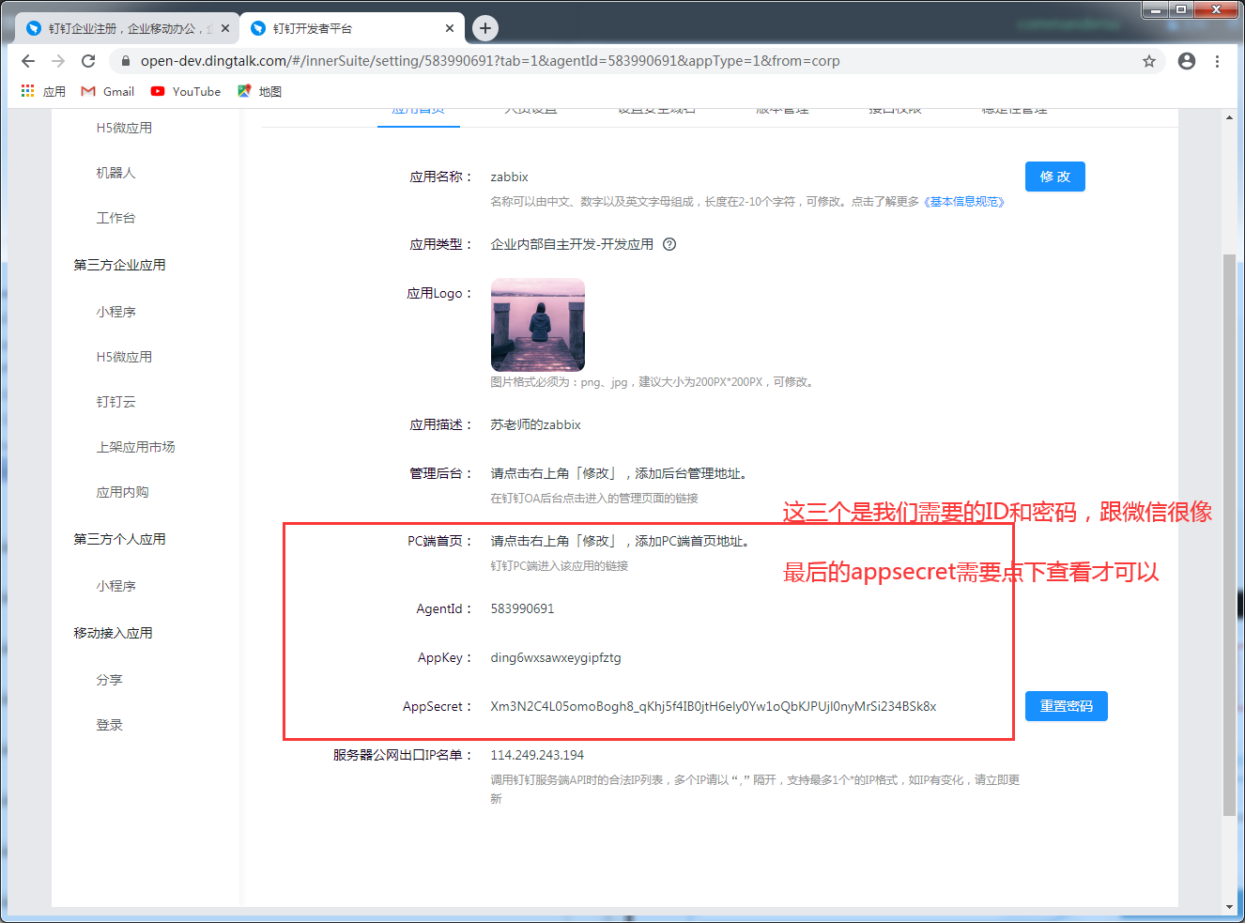Reload the current page
The height and width of the screenshot is (923, 1245).
88,61
